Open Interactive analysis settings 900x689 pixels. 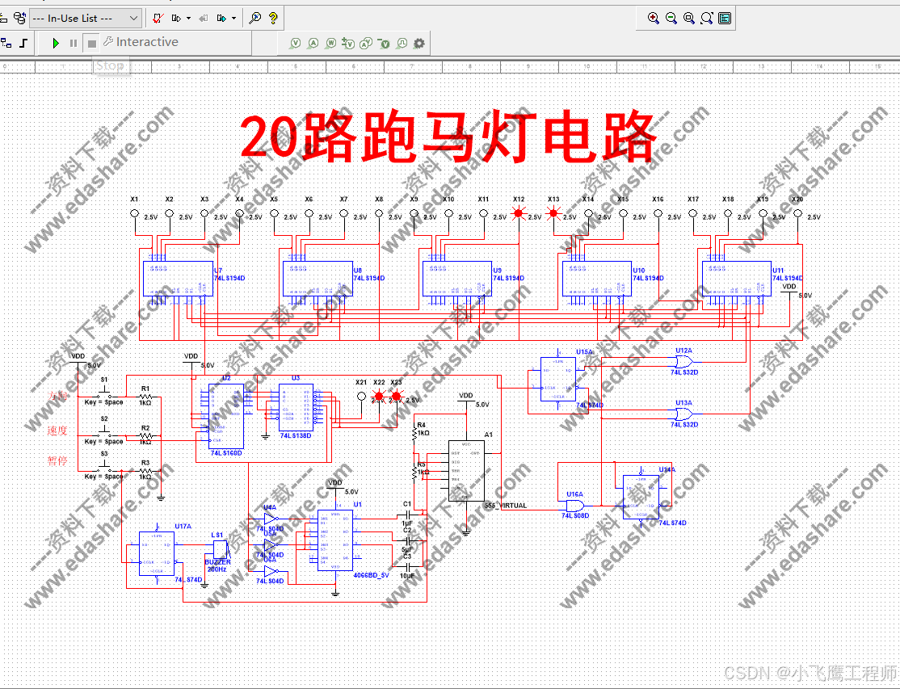pos(141,42)
